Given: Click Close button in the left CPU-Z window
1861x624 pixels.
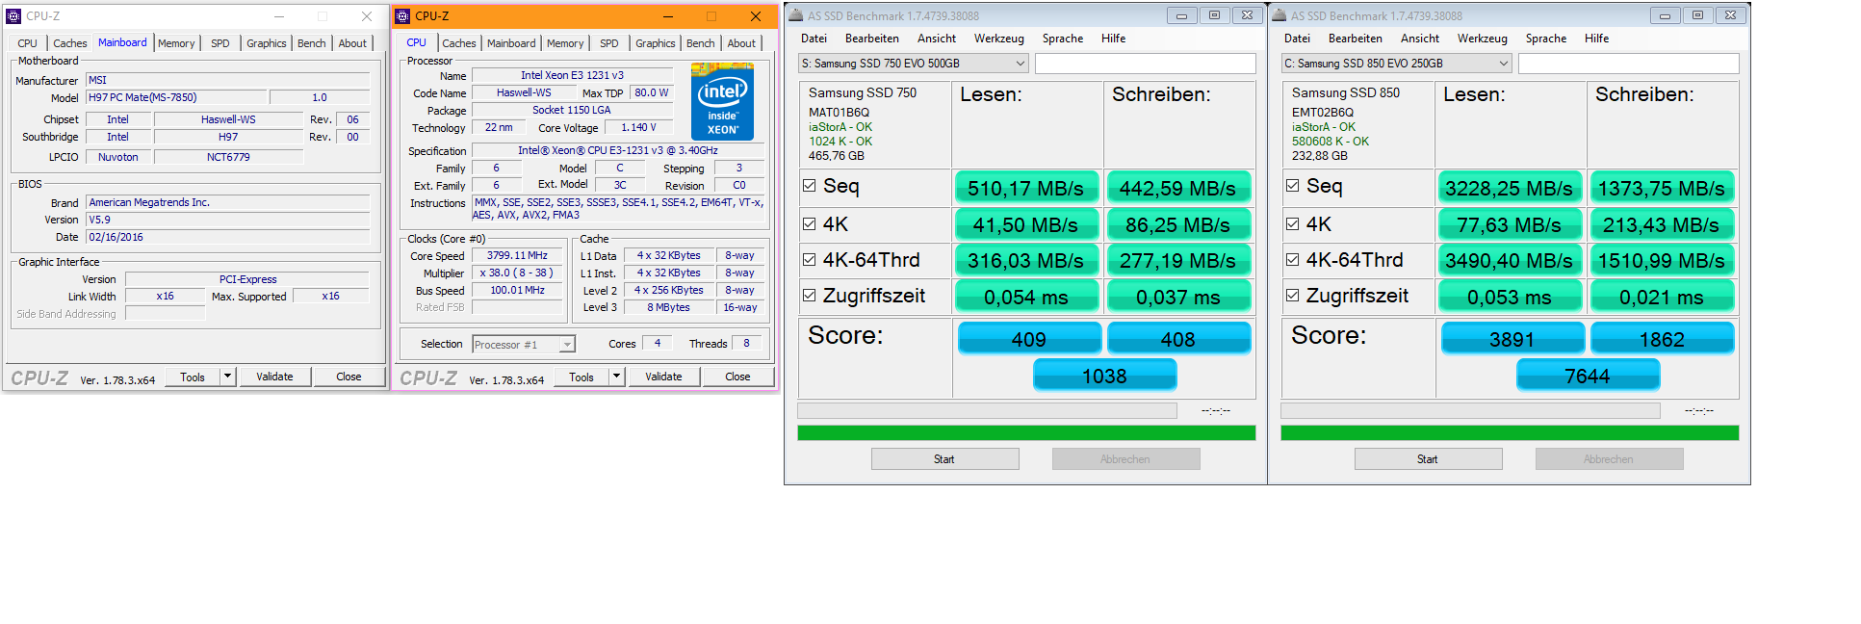Looking at the screenshot, I should coord(349,377).
